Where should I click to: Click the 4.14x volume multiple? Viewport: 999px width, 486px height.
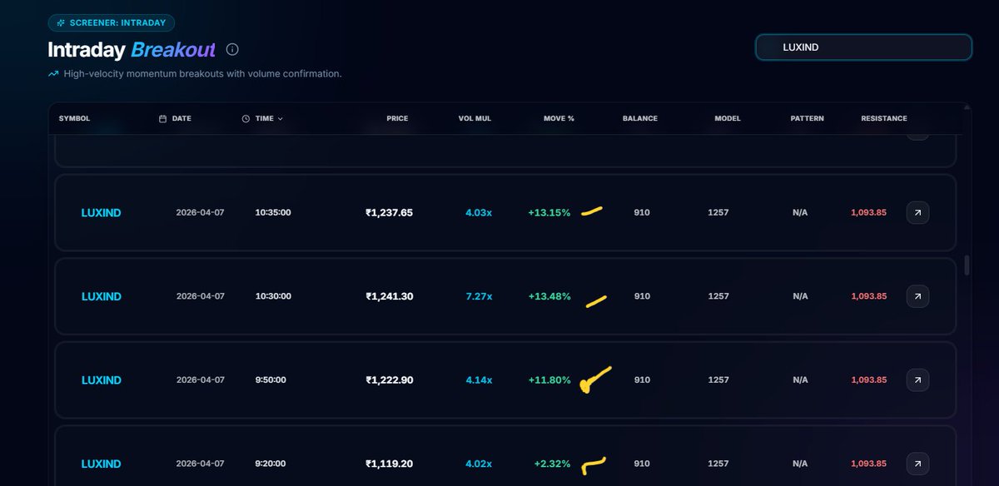[479, 380]
